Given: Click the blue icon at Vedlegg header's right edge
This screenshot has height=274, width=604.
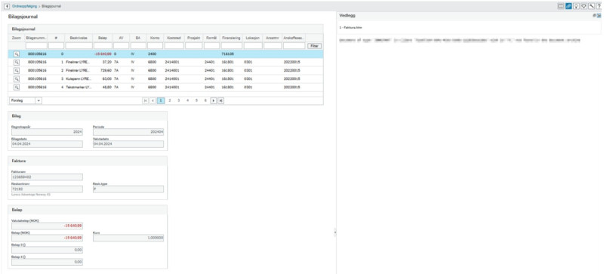Looking at the screenshot, I should pos(599,15).
